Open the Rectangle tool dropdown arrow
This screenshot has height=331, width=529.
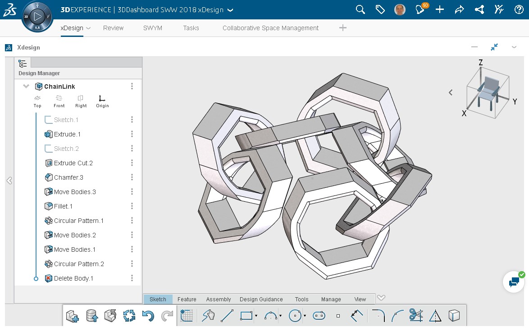[256, 316]
